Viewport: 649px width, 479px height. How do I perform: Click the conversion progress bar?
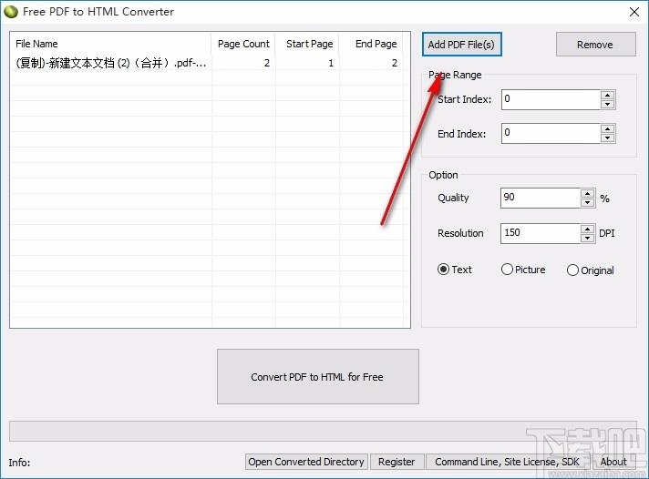[323, 431]
